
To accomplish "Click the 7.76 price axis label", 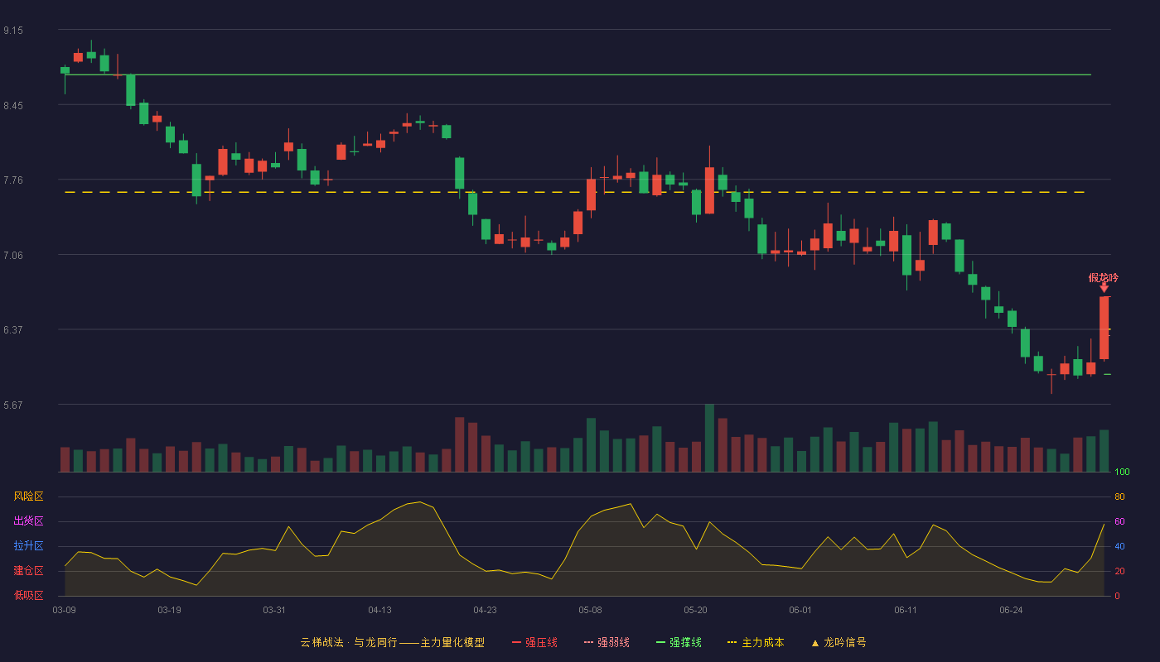I will 13,180.
